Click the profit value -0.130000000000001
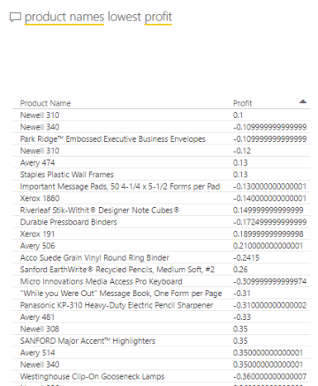The image size is (318, 386). click(269, 187)
